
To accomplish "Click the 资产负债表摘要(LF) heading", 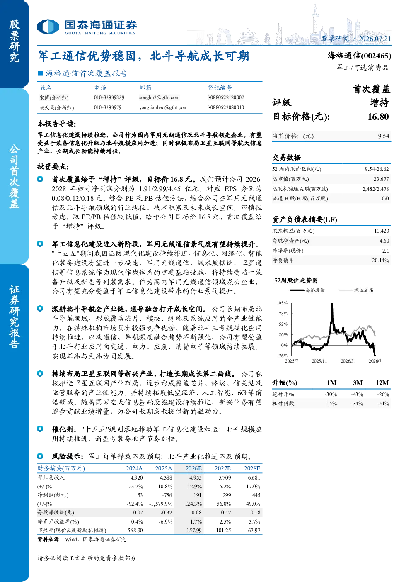I will 305,219.
